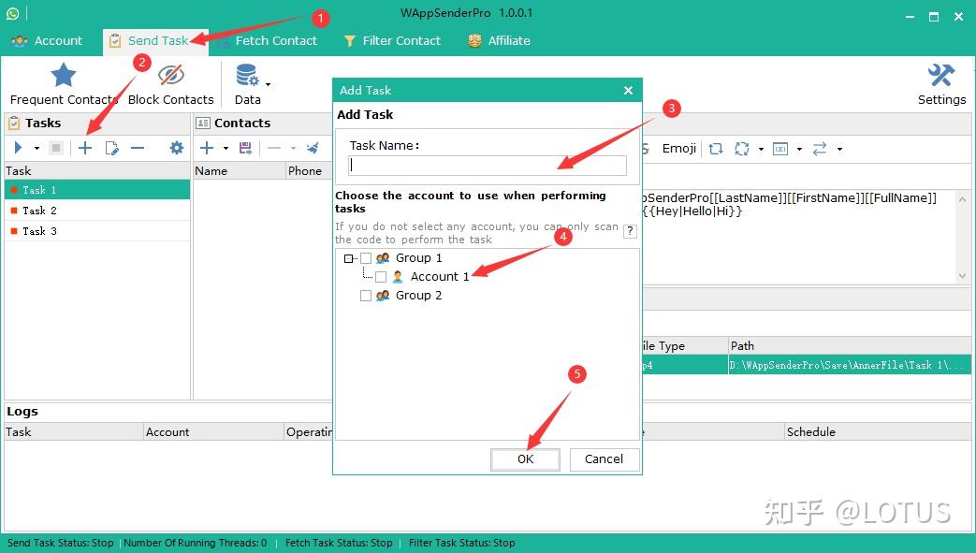This screenshot has height=553, width=976.
Task: Click the Phone column header
Action: [x=309, y=170]
